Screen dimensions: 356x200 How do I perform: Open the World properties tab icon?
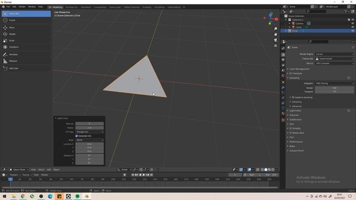click(283, 76)
